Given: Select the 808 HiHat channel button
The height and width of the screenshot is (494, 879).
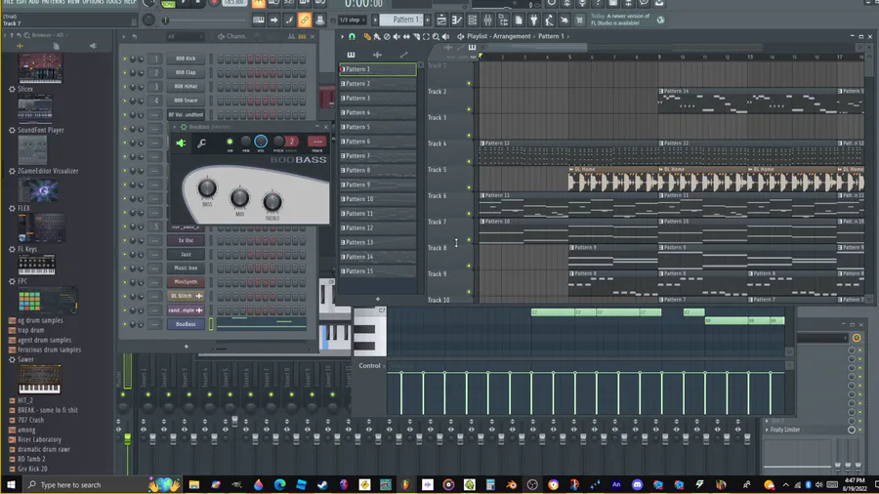Looking at the screenshot, I should point(186,86).
